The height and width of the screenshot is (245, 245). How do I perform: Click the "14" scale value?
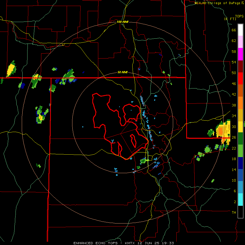234,170
